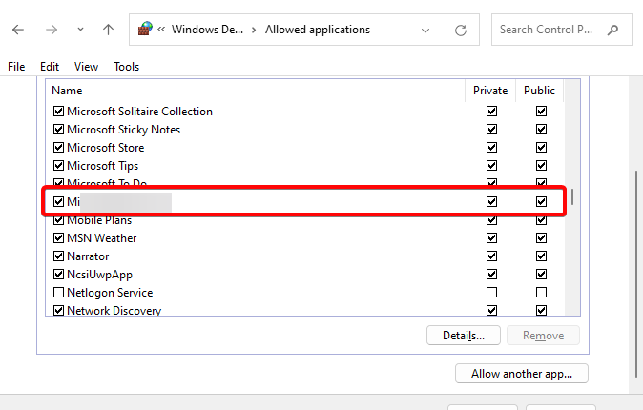Click the Details button
This screenshot has width=643, height=410.
(464, 336)
